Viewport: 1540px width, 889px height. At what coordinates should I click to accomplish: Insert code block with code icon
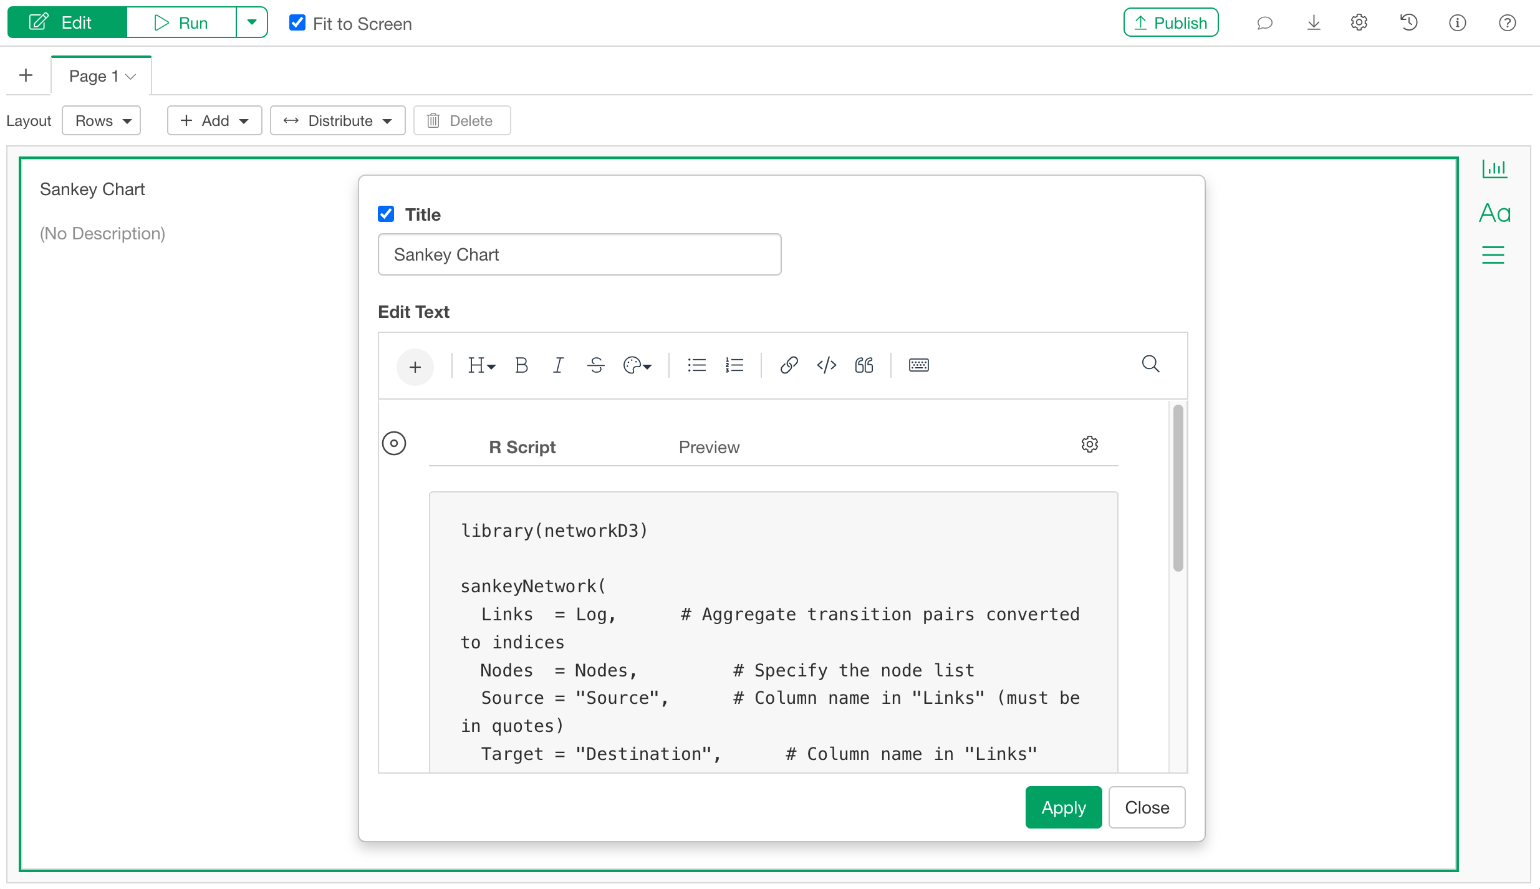pos(826,365)
